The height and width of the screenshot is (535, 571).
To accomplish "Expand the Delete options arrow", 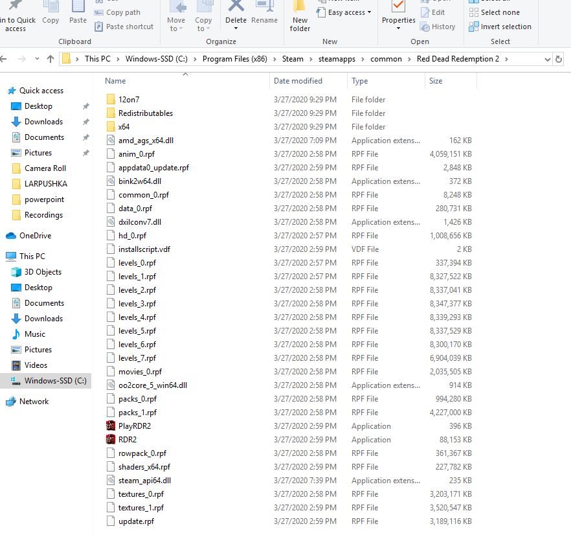I will coord(236,28).
